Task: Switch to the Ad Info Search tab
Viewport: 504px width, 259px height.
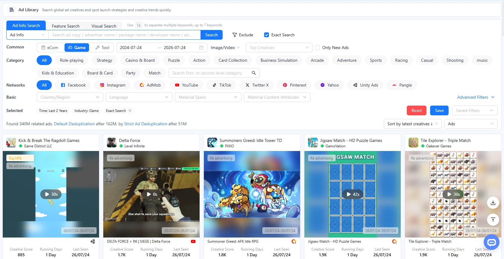Action: tap(26, 25)
